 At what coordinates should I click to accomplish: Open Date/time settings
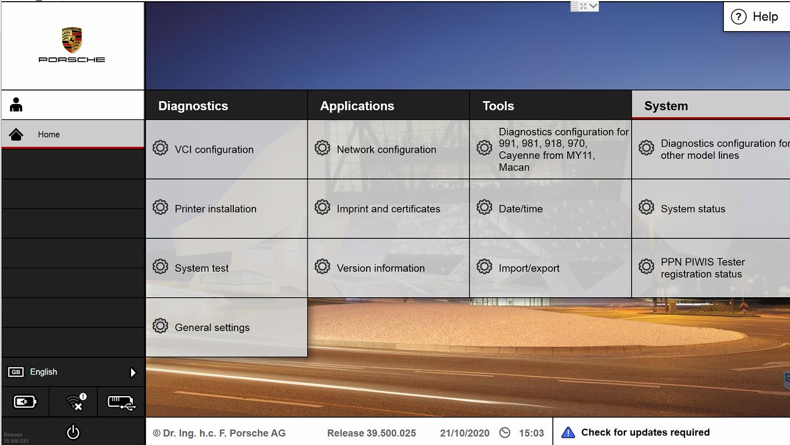point(551,209)
